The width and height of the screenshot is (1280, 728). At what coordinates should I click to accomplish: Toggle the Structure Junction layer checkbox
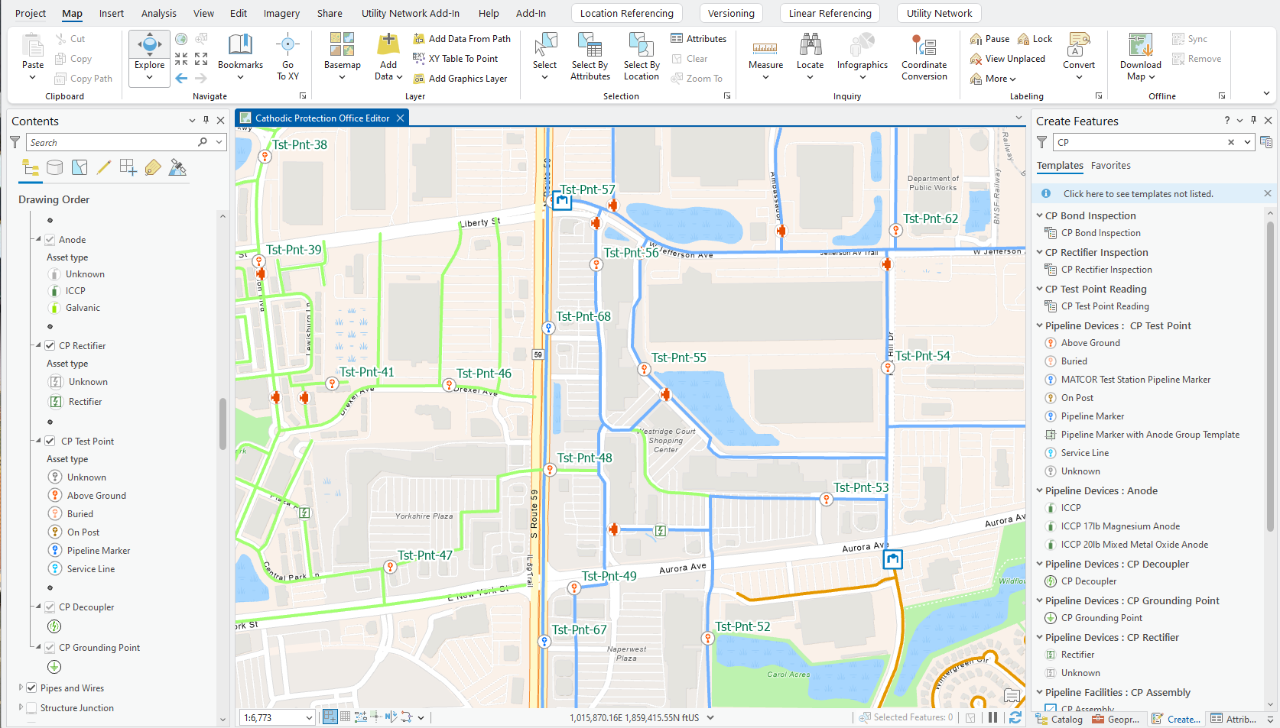31,707
